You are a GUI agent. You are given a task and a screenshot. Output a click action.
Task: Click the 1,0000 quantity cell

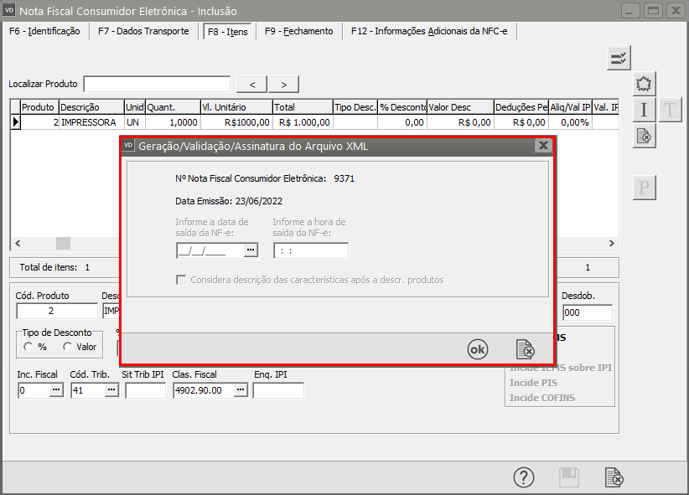tap(173, 122)
